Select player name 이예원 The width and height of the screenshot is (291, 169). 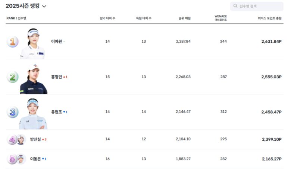click(x=56, y=42)
